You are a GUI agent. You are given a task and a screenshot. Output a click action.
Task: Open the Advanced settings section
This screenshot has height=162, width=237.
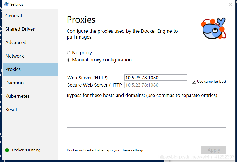[x=16, y=42]
